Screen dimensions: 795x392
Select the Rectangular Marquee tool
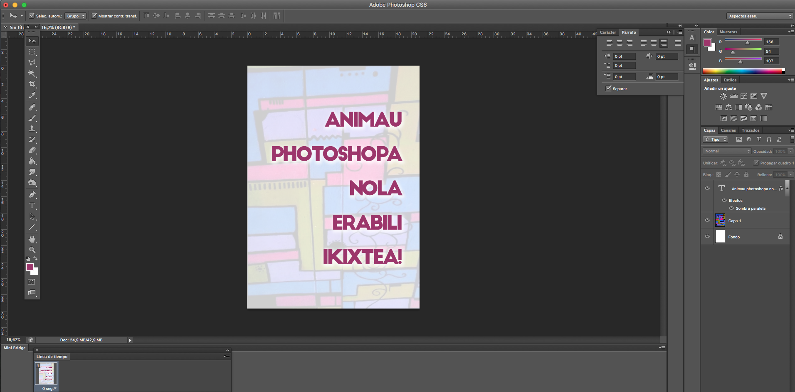click(32, 52)
